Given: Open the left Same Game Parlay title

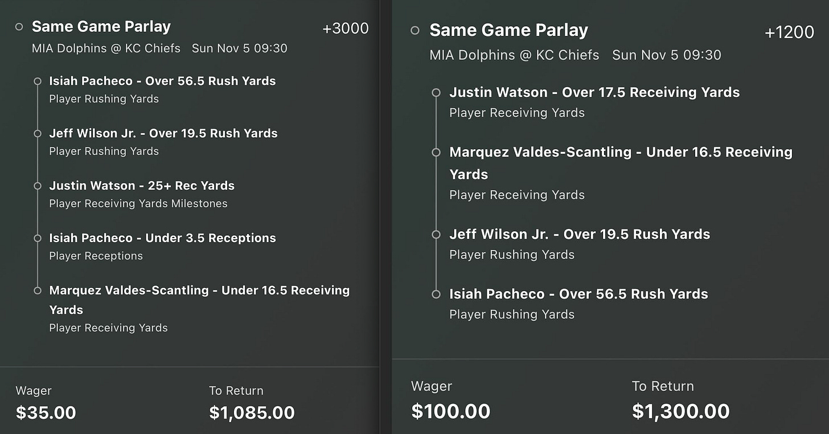Looking at the screenshot, I should 101,26.
